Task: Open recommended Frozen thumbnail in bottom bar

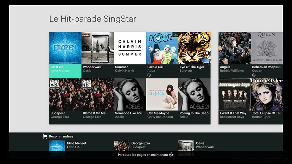Action: pos(57,148)
